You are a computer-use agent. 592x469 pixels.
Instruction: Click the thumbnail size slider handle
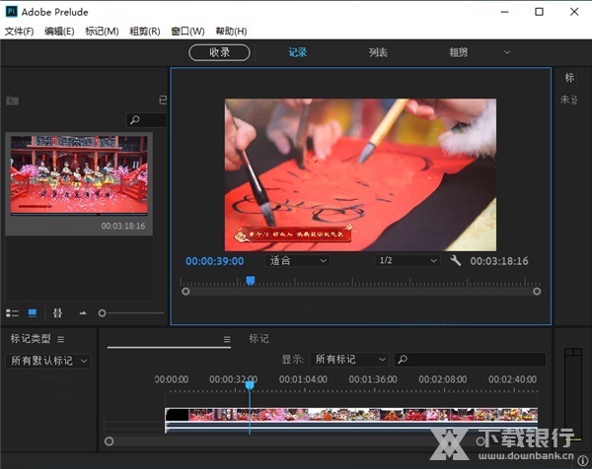tap(102, 313)
